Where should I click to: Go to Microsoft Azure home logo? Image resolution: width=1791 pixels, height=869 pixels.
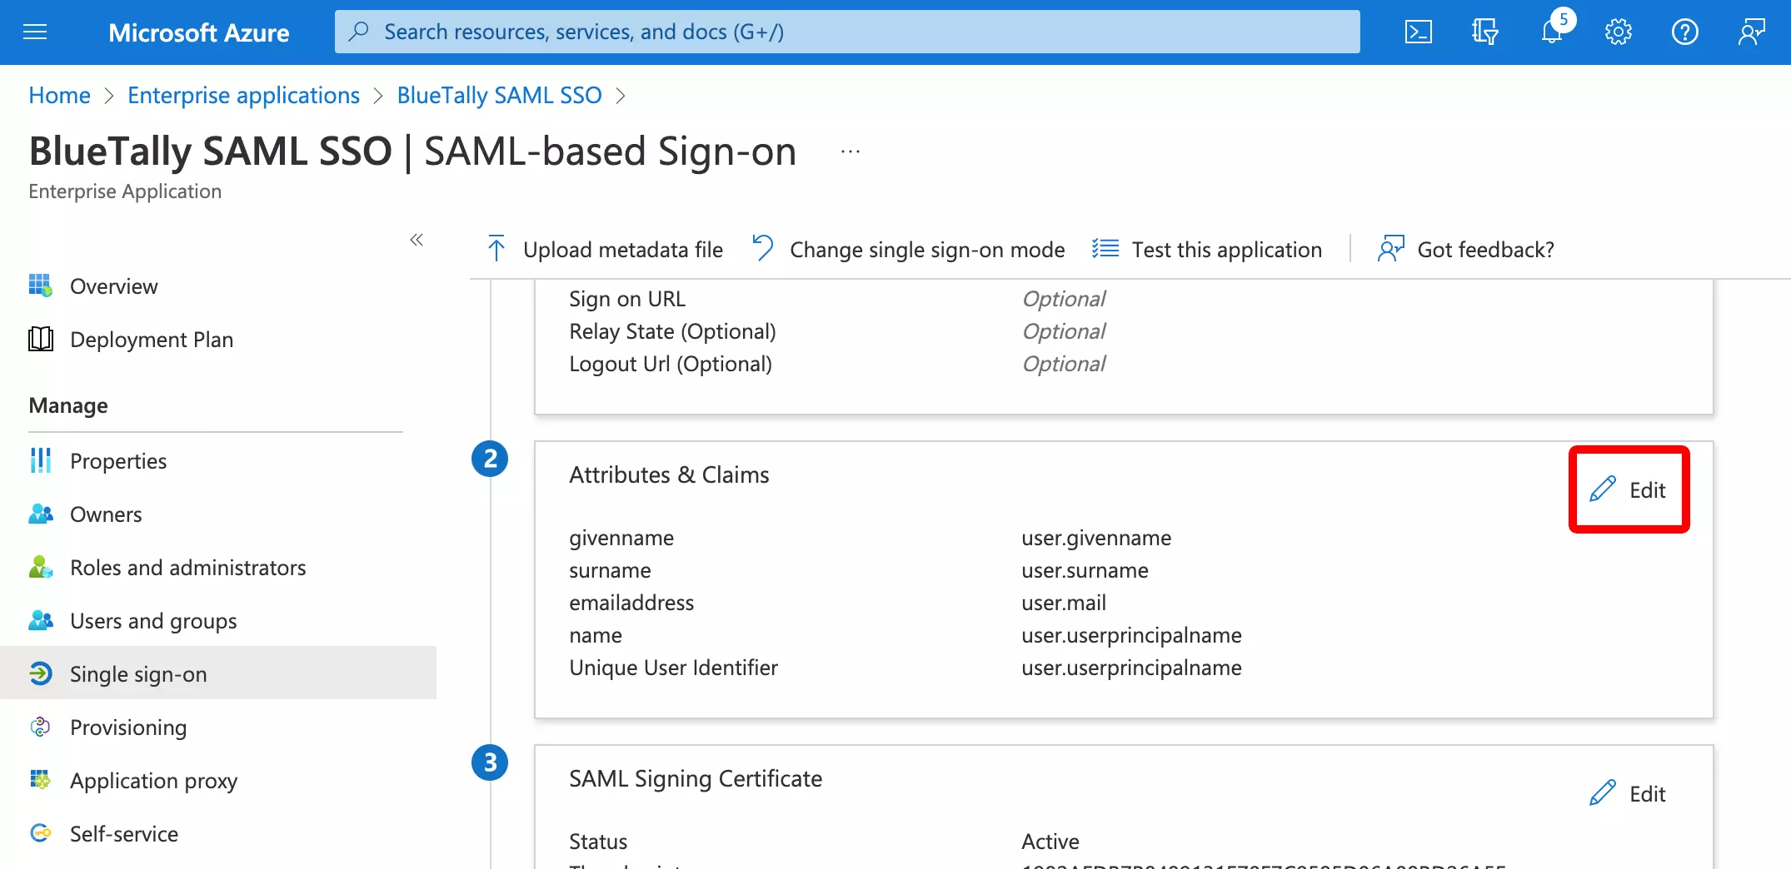(x=198, y=32)
